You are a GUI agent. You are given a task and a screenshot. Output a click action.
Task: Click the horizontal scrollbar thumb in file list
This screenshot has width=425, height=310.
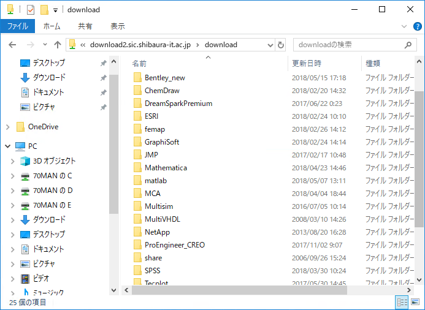pos(239,290)
